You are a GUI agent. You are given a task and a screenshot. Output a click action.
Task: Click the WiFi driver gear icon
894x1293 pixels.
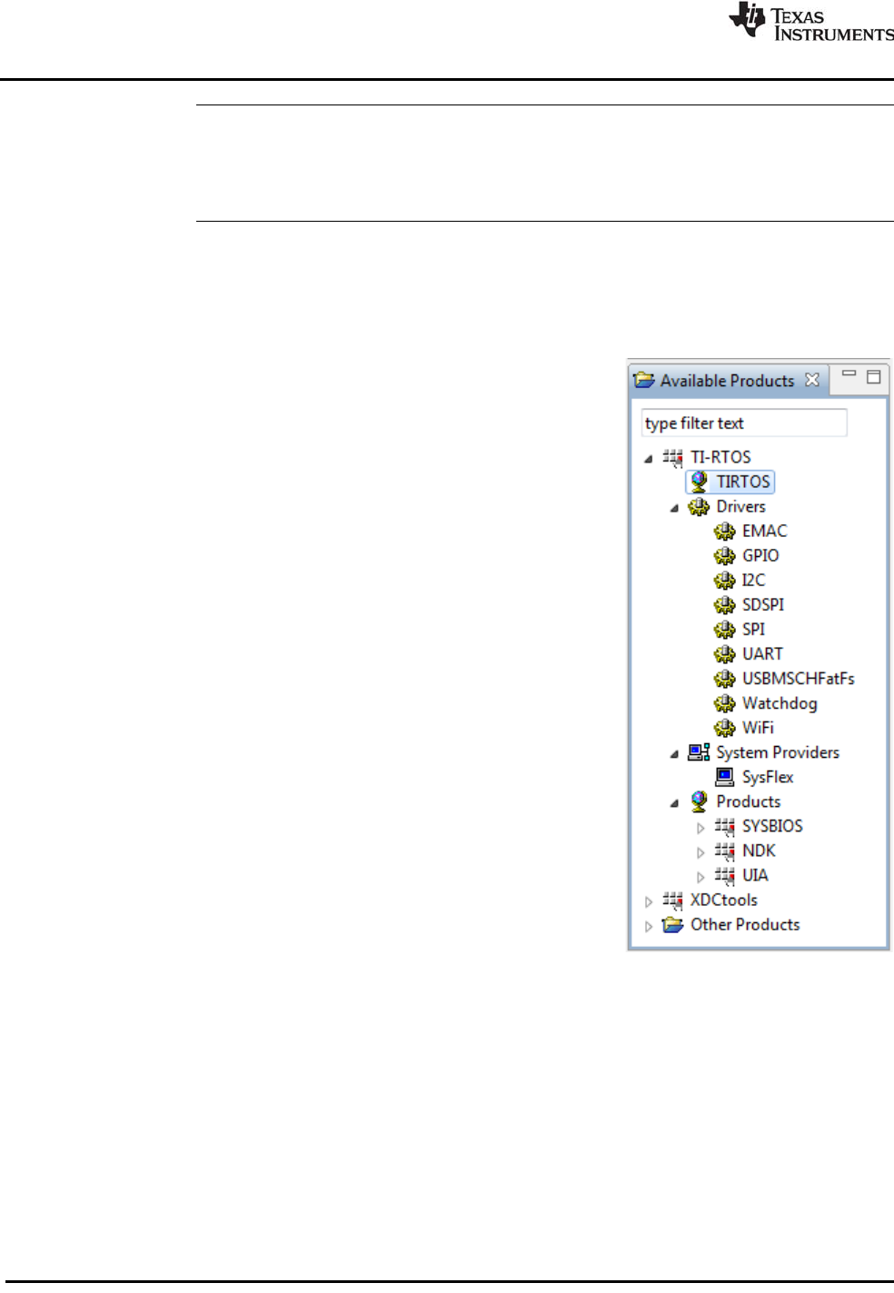pos(724,727)
